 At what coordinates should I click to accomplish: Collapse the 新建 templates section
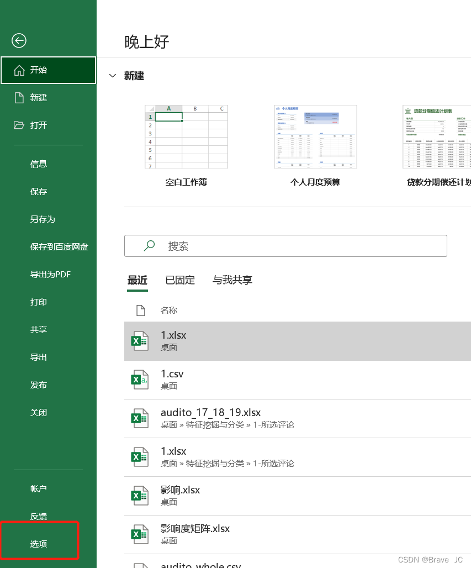[113, 76]
